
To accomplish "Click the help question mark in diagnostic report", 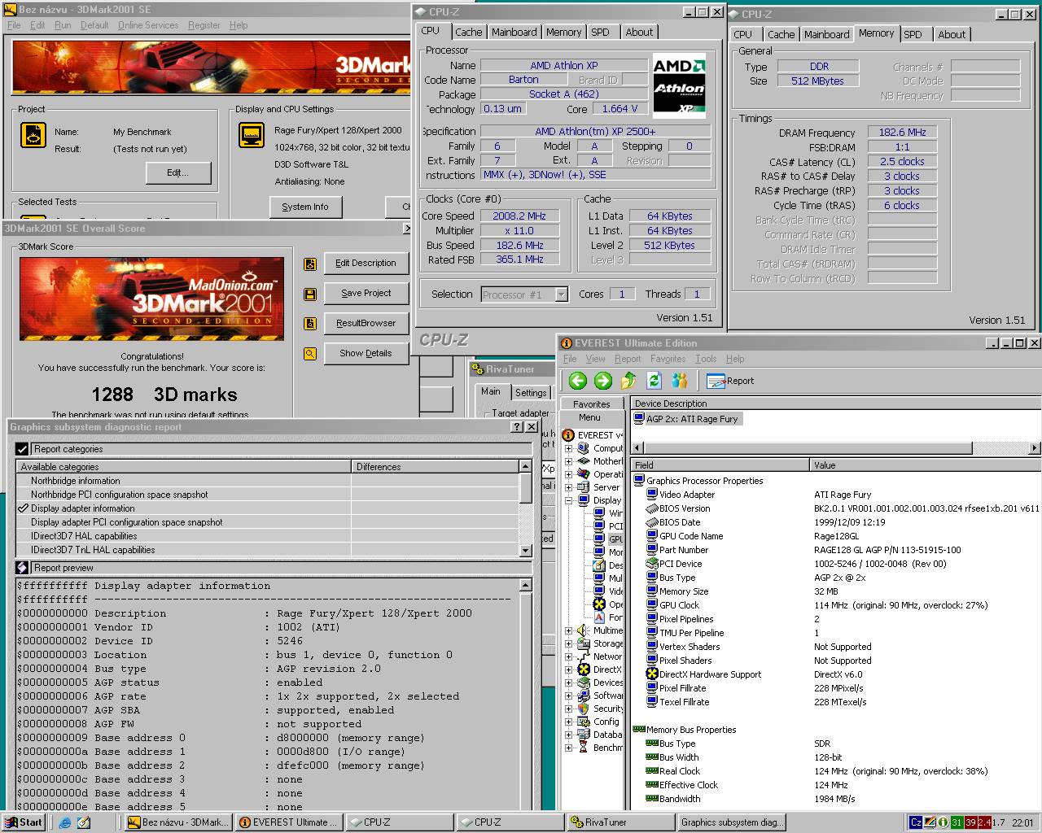I will pos(518,427).
